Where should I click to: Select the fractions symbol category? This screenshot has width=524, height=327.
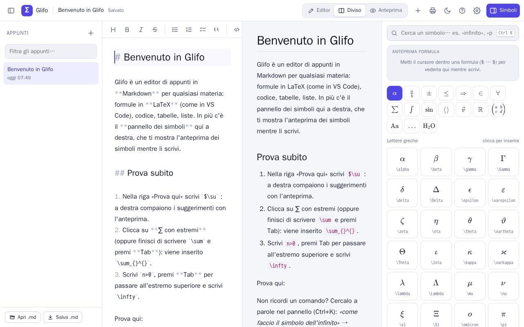click(x=412, y=93)
